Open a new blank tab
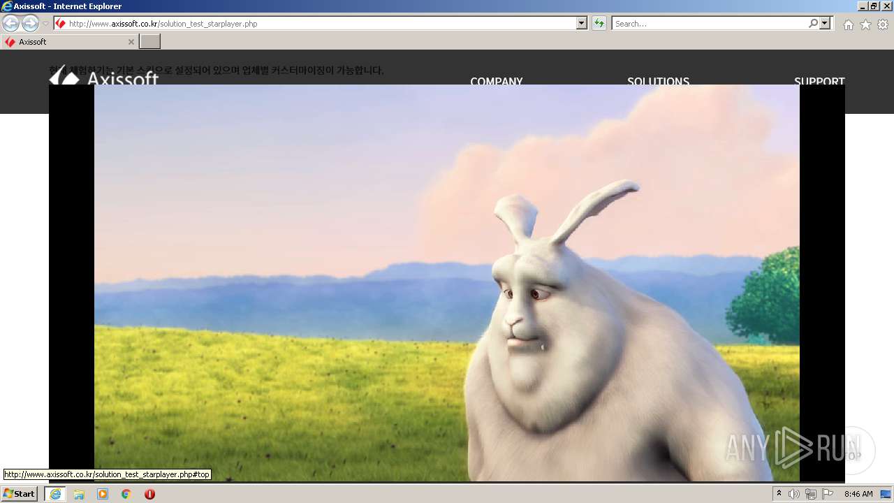The width and height of the screenshot is (894, 503). pos(150,42)
